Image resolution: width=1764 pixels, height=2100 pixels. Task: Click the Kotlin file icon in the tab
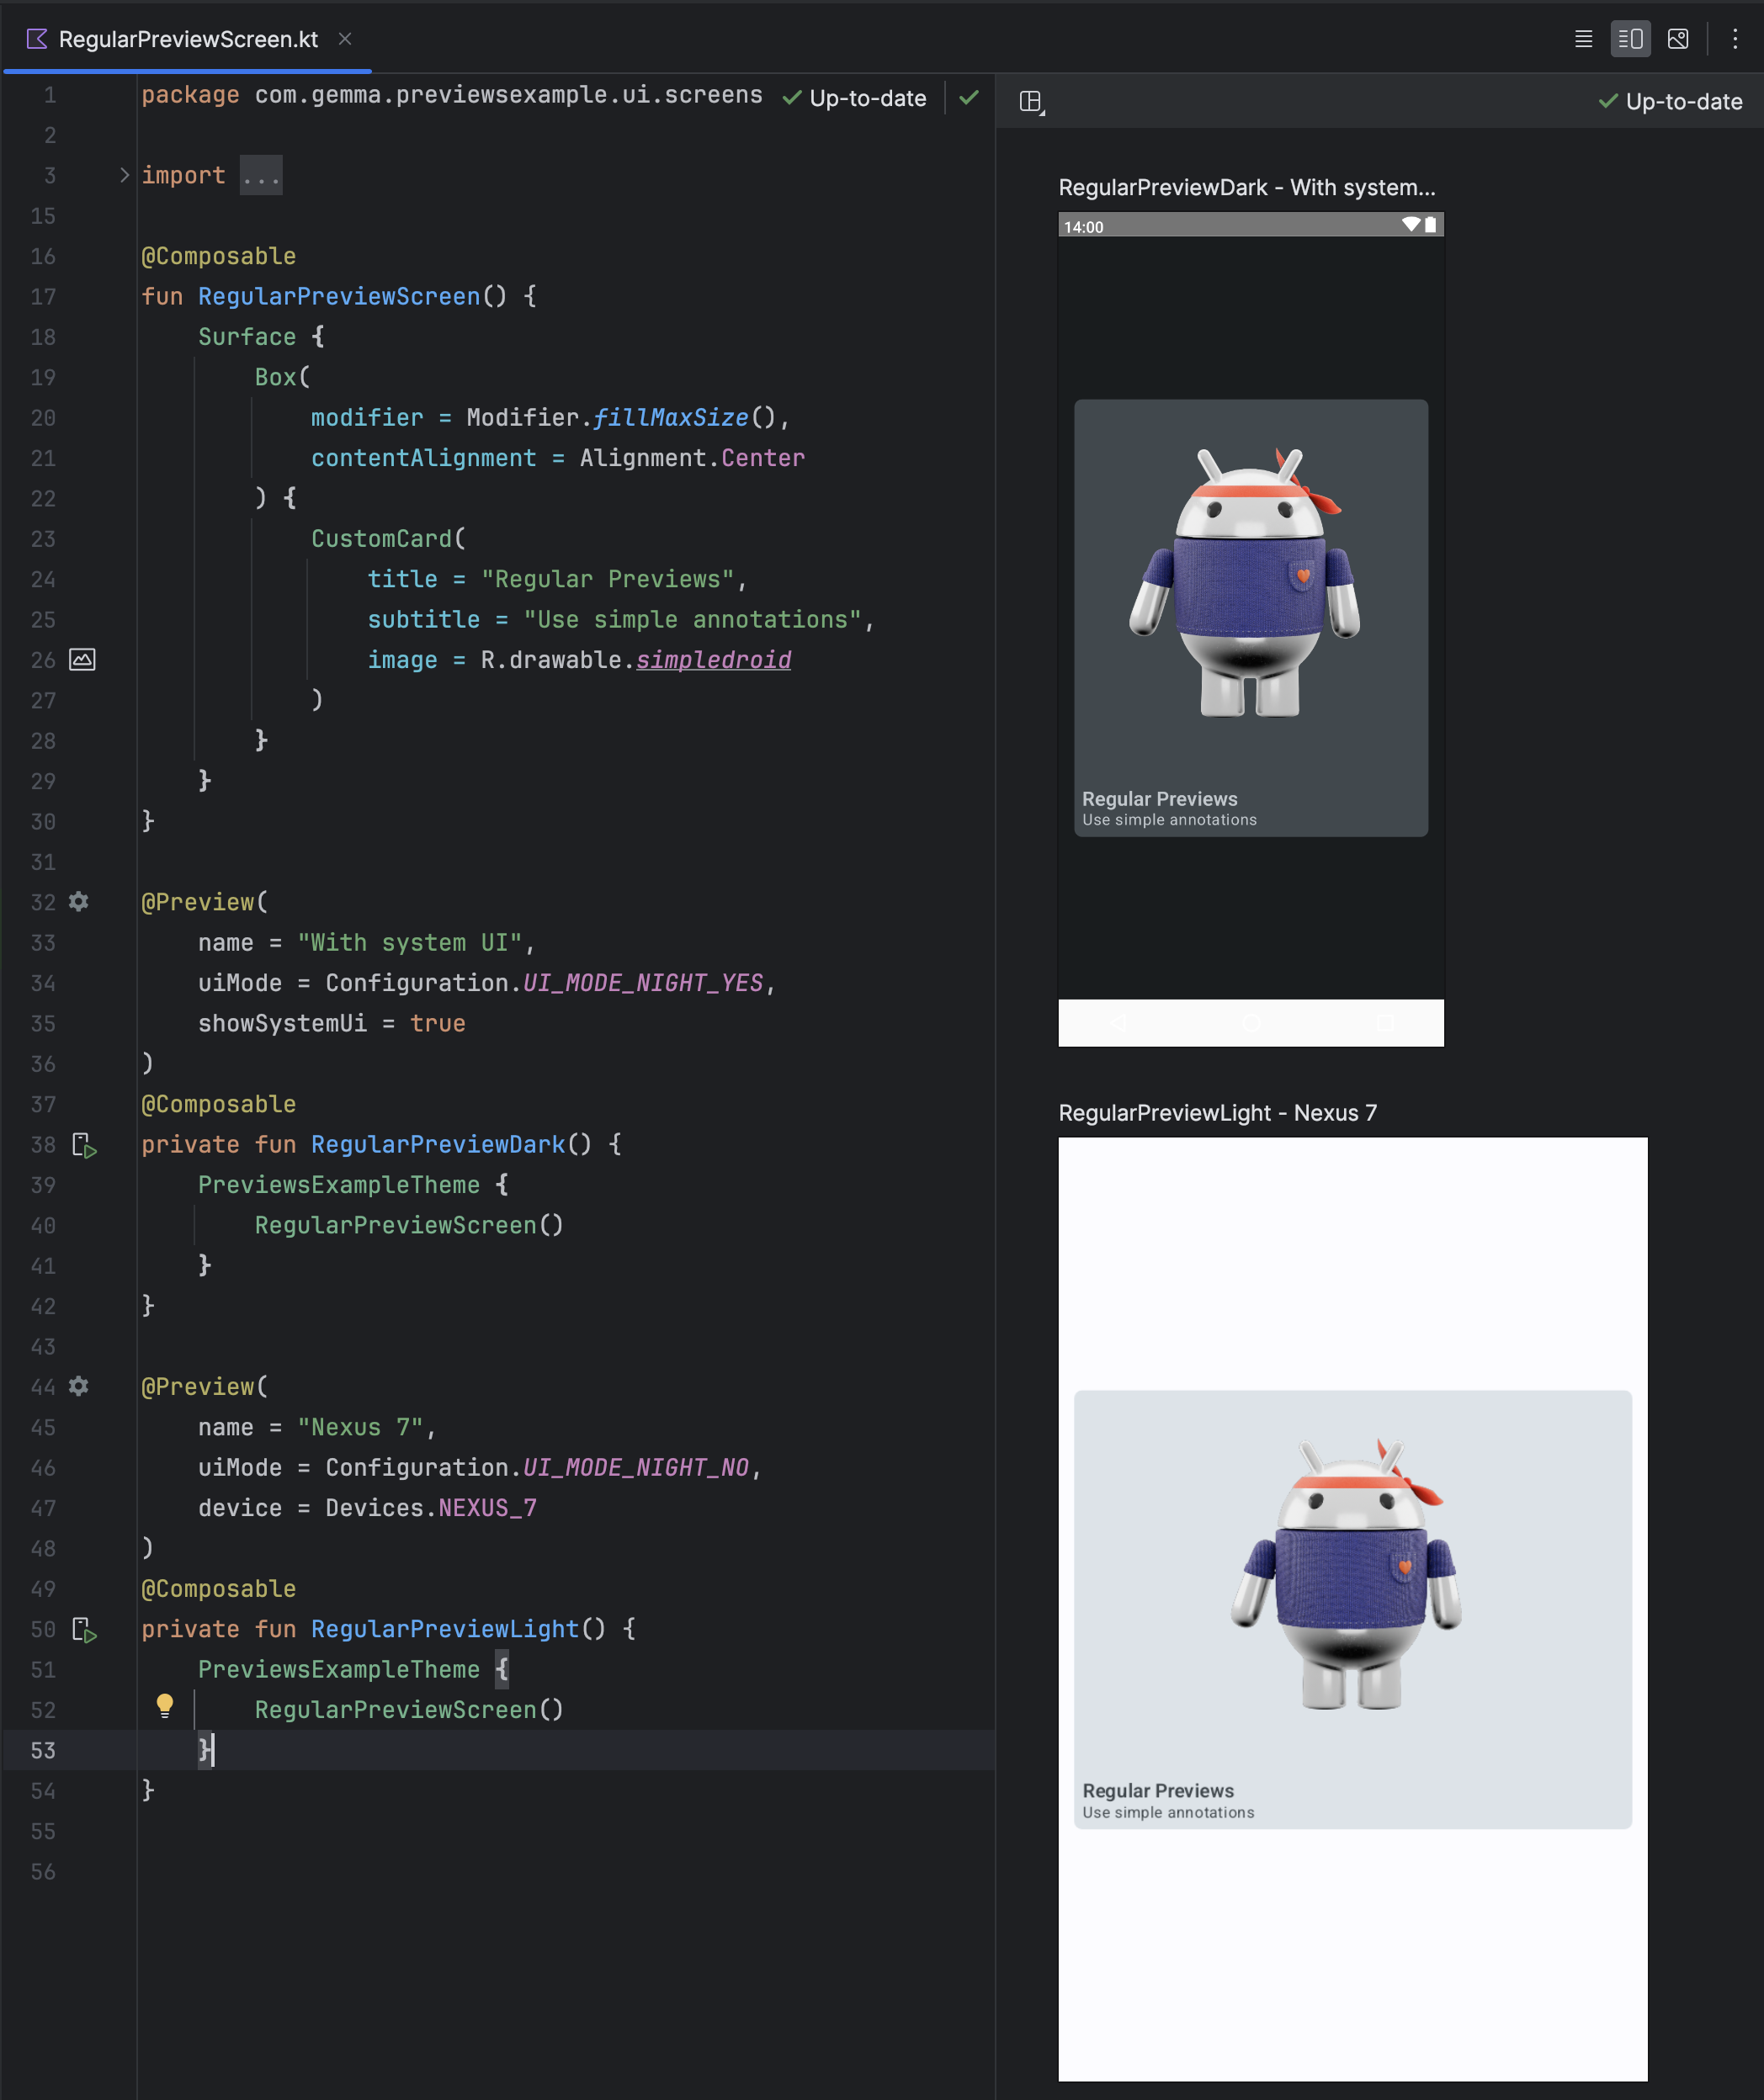pyautogui.click(x=36, y=39)
